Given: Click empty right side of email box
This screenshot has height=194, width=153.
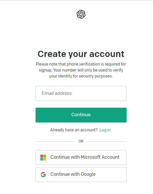Looking at the screenshot, I should [105, 93].
